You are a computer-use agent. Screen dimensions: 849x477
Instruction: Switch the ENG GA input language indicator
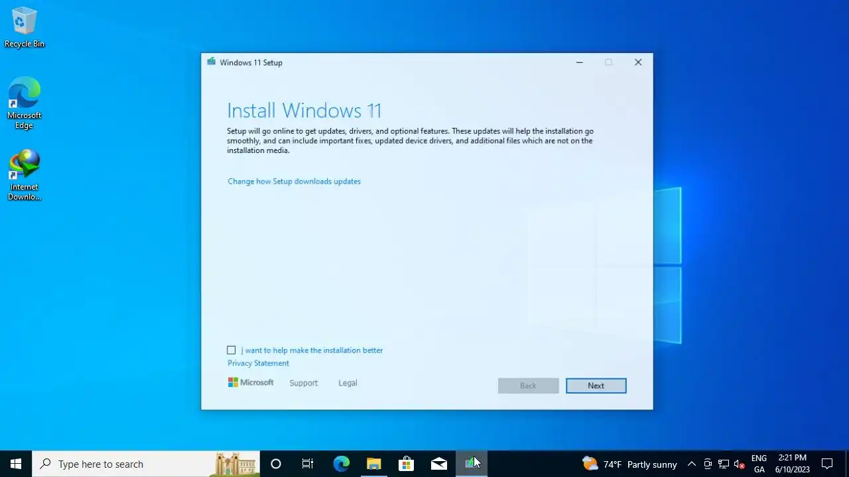[x=759, y=464]
